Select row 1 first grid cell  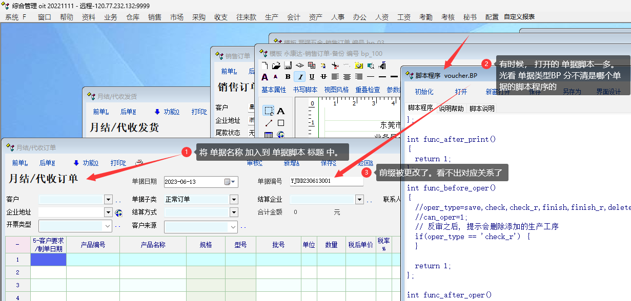(48, 260)
